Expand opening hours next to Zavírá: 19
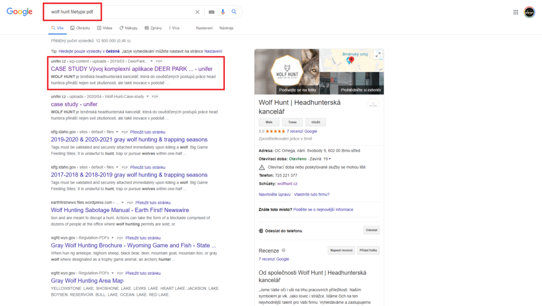This screenshot has width=542, height=306. click(330, 159)
